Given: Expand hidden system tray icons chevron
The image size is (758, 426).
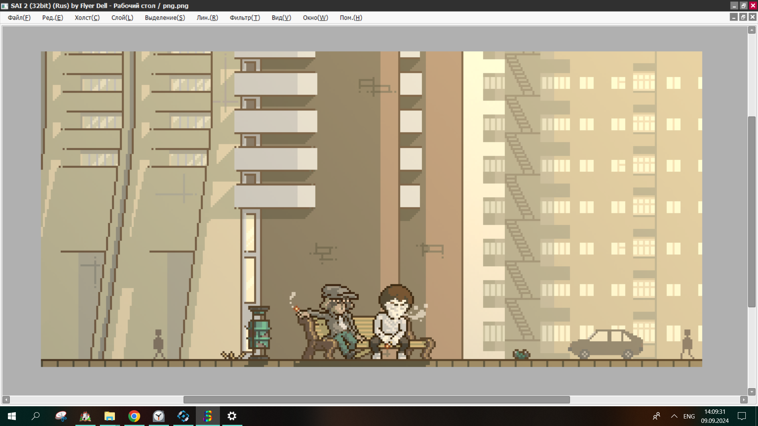Looking at the screenshot, I should 674,416.
